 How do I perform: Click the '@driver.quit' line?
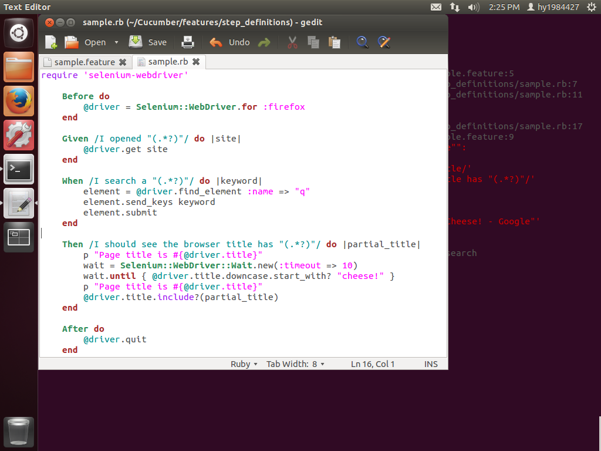[x=115, y=339]
